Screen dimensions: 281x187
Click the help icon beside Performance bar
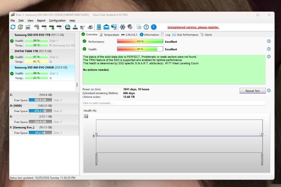[269, 41]
